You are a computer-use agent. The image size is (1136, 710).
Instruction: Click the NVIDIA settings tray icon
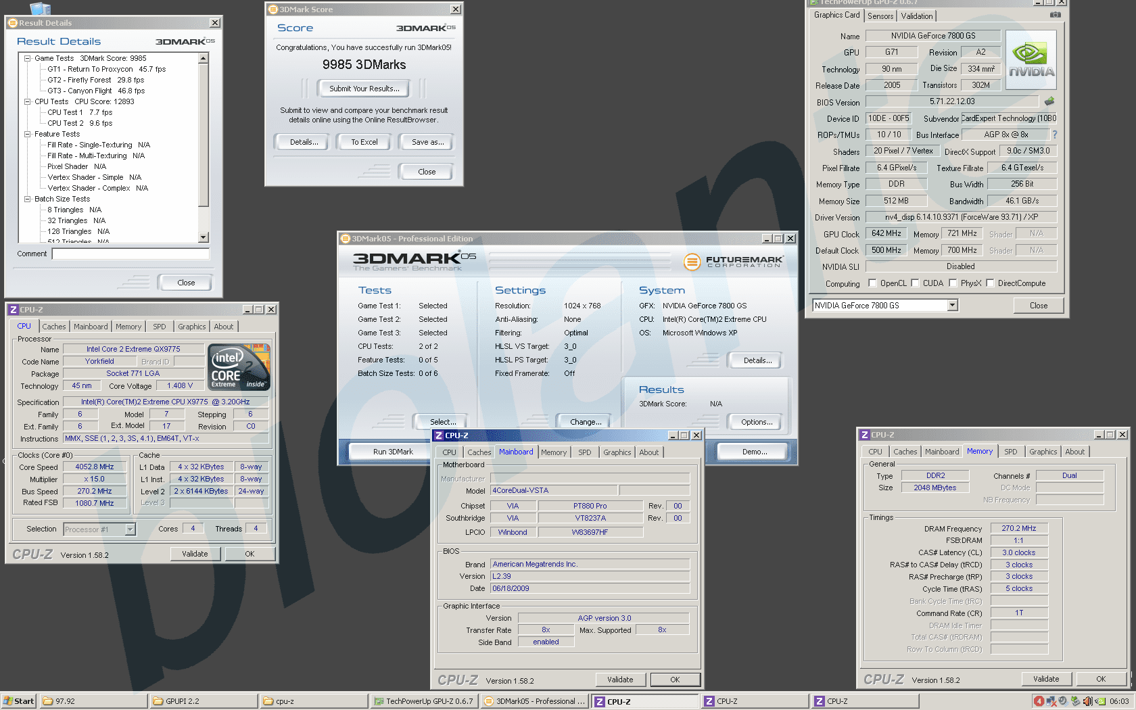point(1100,701)
